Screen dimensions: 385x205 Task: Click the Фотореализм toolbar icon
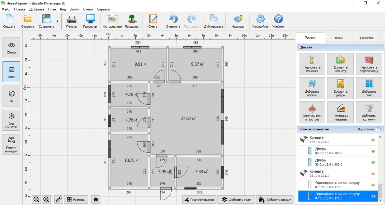click(x=112, y=21)
